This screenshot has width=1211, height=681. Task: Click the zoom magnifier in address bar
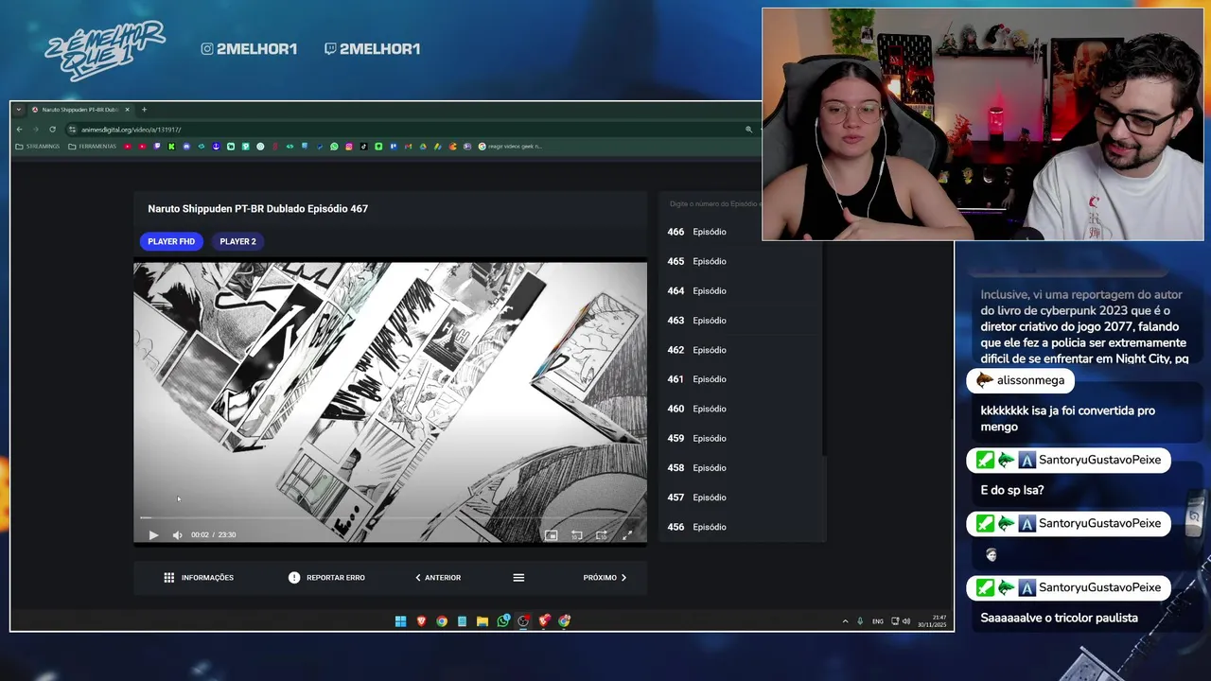coord(748,130)
